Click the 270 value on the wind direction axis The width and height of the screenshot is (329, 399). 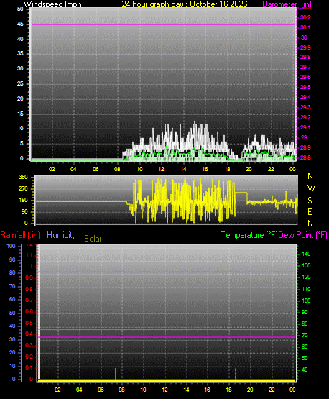click(x=23, y=189)
